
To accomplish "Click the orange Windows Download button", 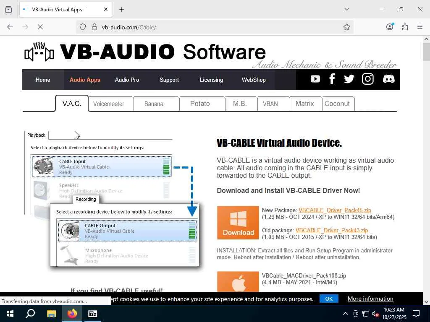I will tap(238, 223).
